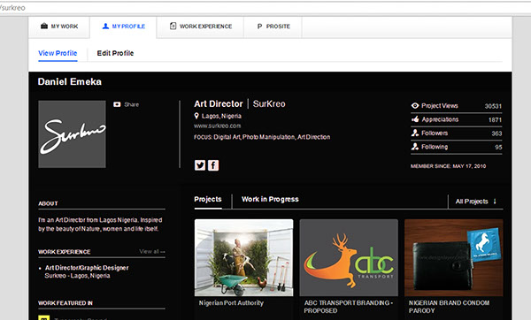Click the 95 following count
The height and width of the screenshot is (320, 531).
point(498,147)
